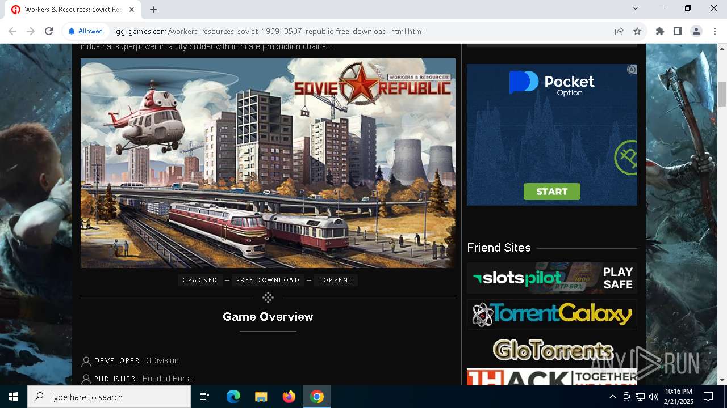The width and height of the screenshot is (727, 408).
Task: Close the Workers & Resources tab
Action: tap(132, 10)
